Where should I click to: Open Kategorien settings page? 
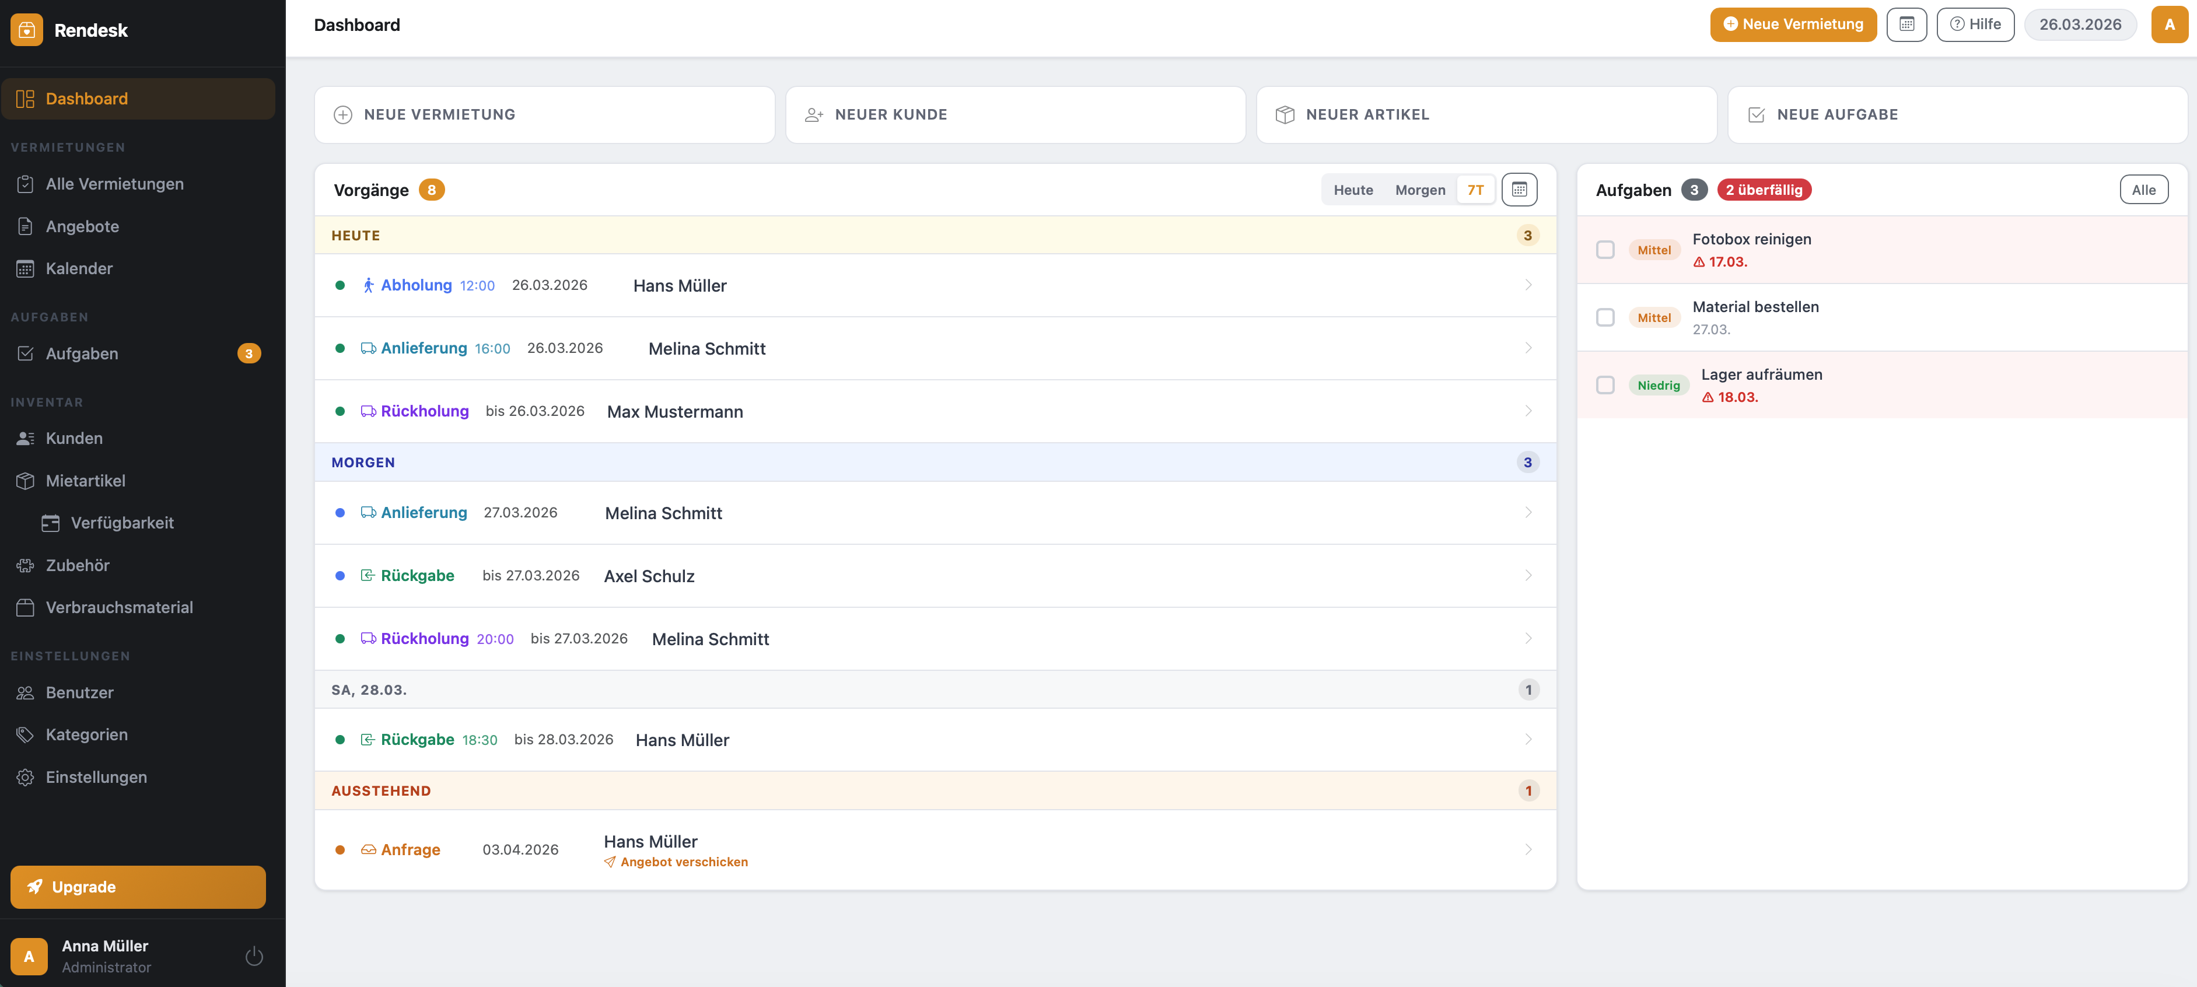86,734
